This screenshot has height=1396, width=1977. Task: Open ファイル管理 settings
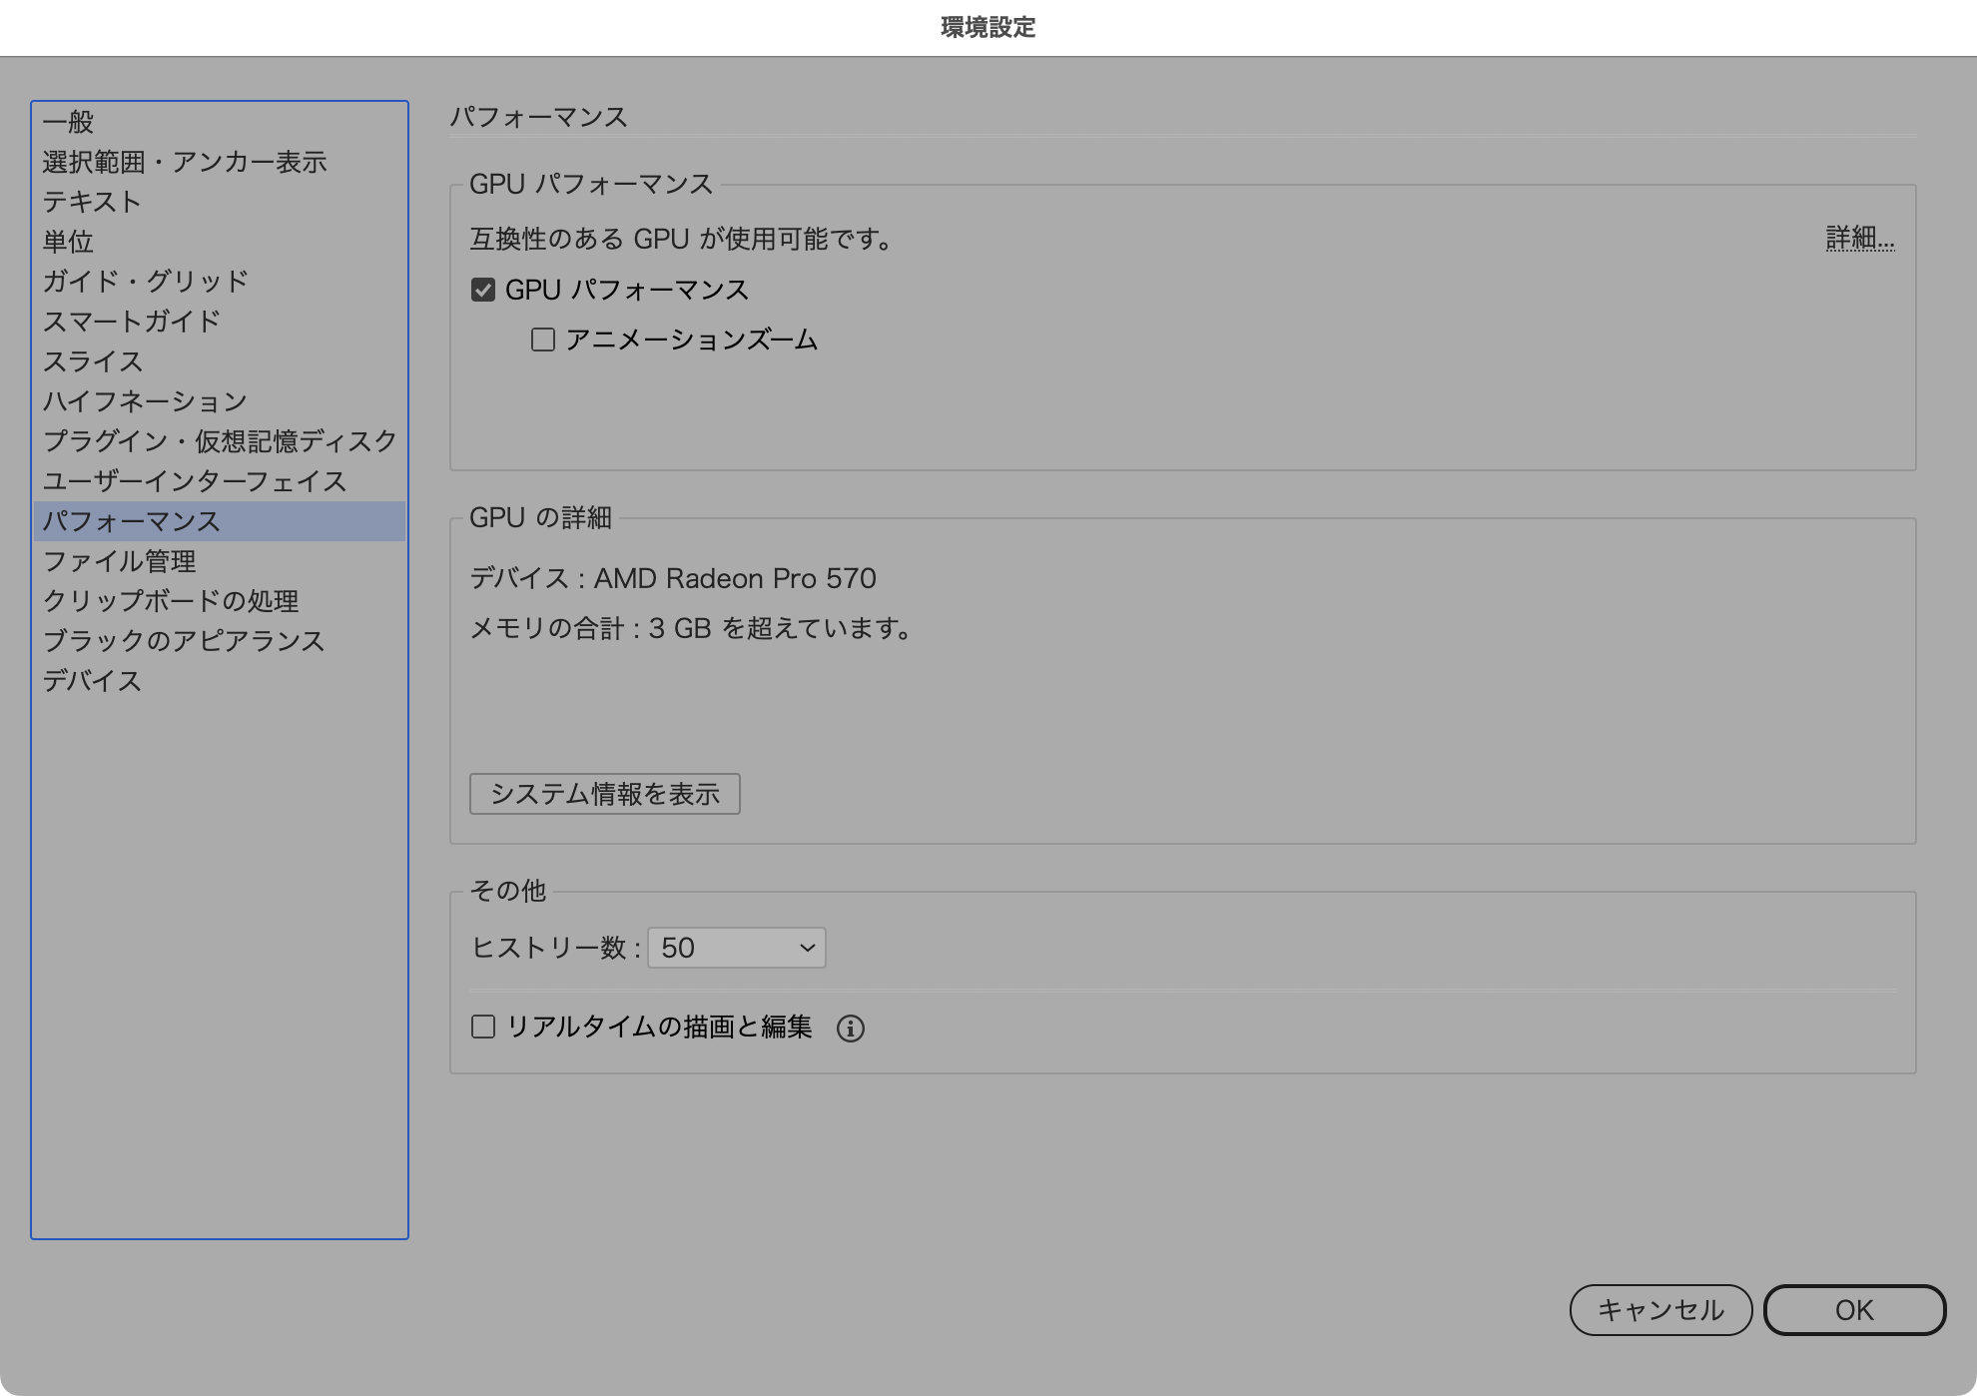[120, 561]
